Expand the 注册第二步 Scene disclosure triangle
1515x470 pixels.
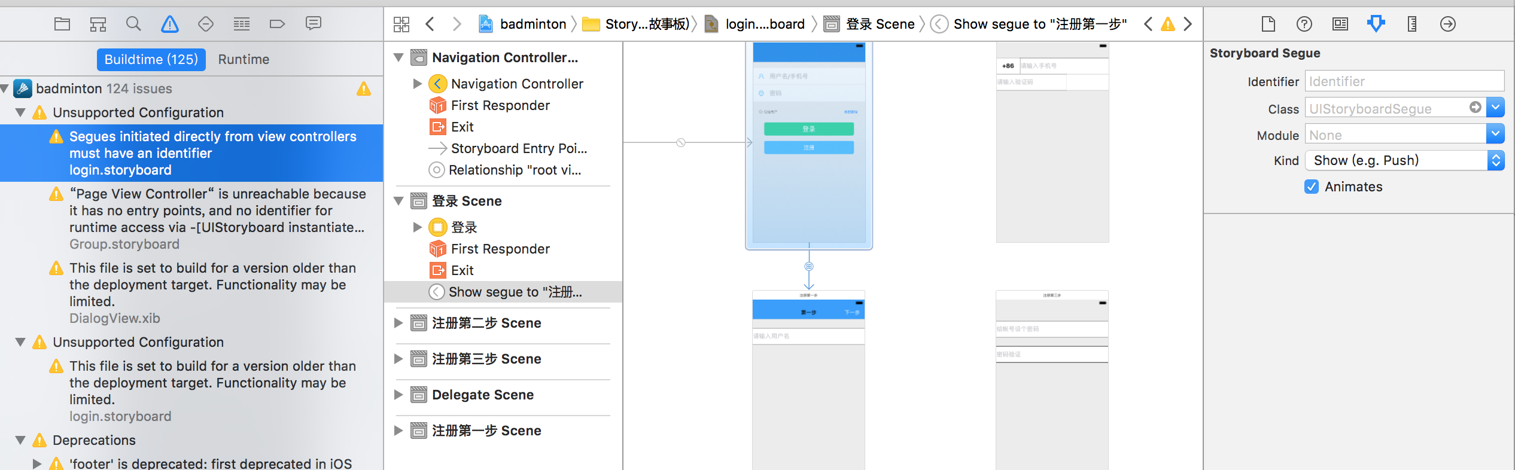click(398, 323)
